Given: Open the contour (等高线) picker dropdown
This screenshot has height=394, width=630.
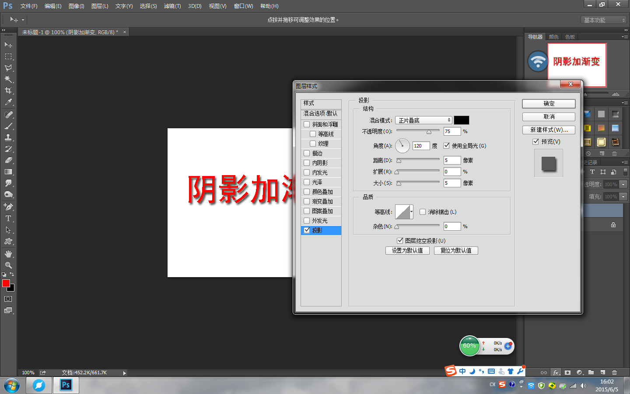Looking at the screenshot, I should pos(412,212).
